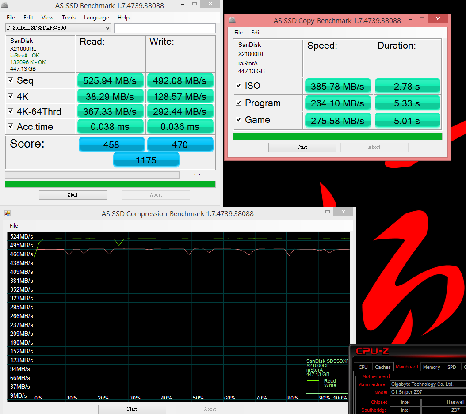Click the 4K read 38.29 MB/s result
This screenshot has width=466, height=414.
tap(110, 96)
